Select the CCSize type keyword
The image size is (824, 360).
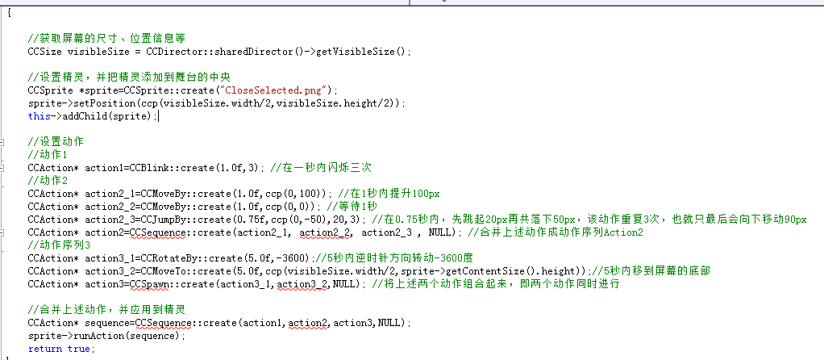45,52
